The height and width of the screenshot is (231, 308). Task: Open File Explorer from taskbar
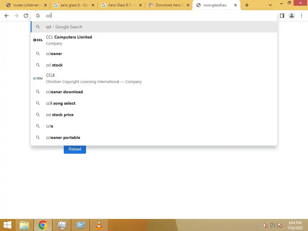click(24, 225)
